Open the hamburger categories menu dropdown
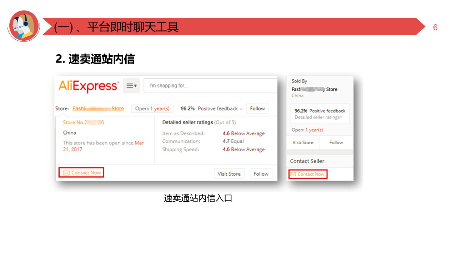Image resolution: width=457 pixels, height=257 pixels. 131,86
